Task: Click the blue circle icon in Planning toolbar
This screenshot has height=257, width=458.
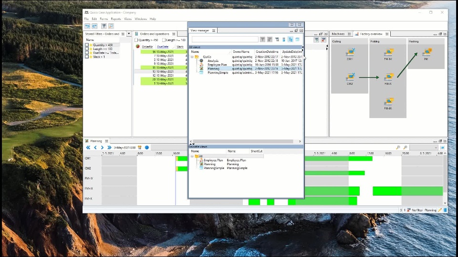Action: click(147, 148)
